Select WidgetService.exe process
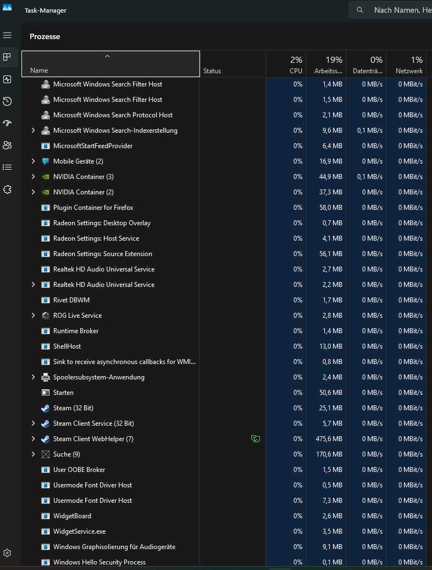The image size is (432, 570). pos(224,531)
